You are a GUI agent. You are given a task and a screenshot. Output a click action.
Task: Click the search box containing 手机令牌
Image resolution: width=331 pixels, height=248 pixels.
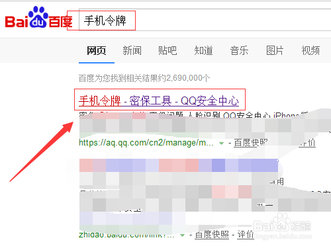[x=205, y=21]
